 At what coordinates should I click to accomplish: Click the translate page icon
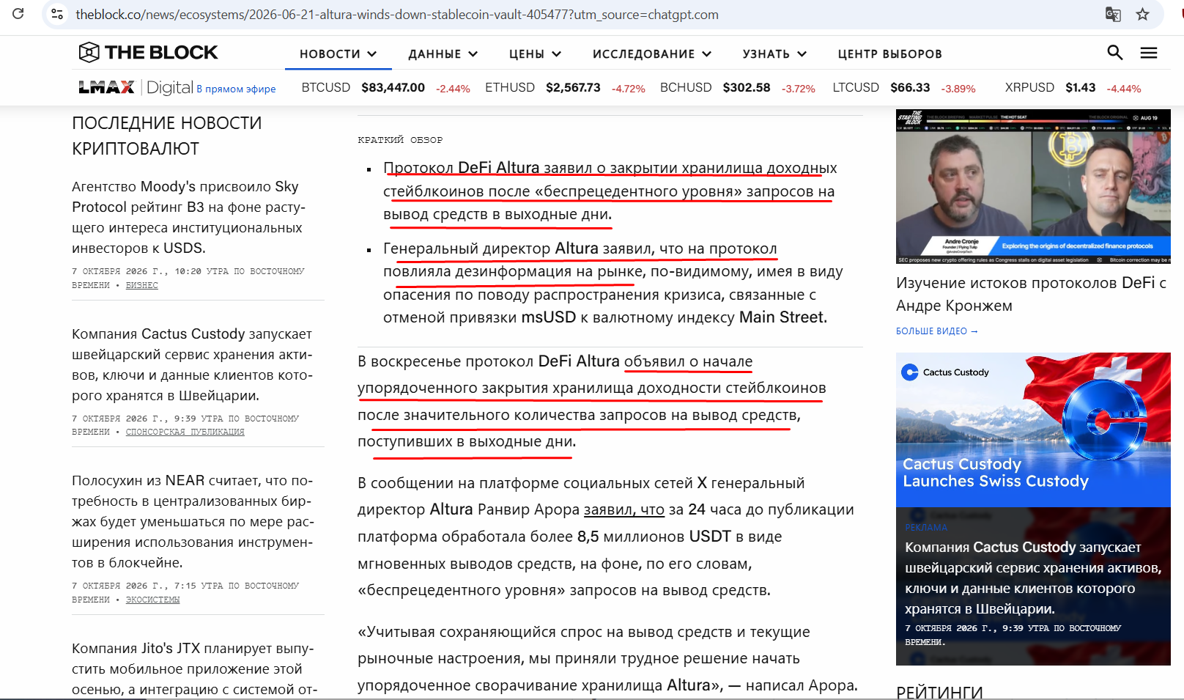click(x=1113, y=14)
